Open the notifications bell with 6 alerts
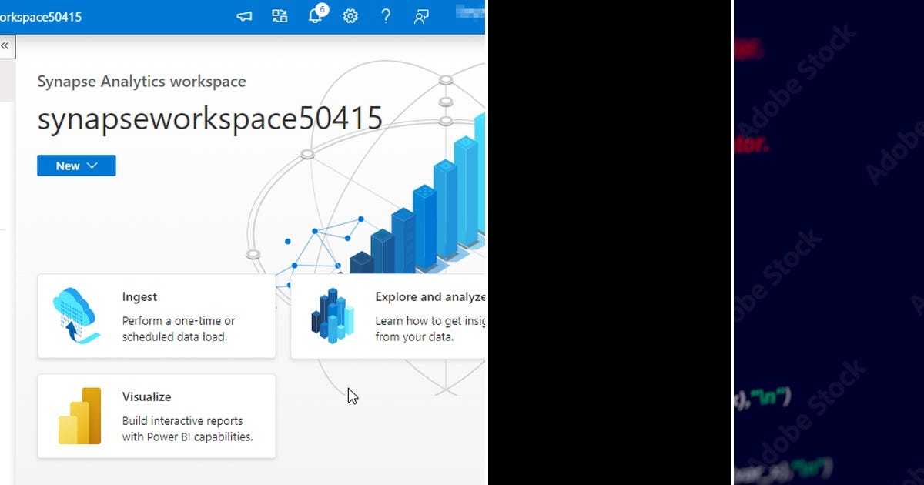 315,15
